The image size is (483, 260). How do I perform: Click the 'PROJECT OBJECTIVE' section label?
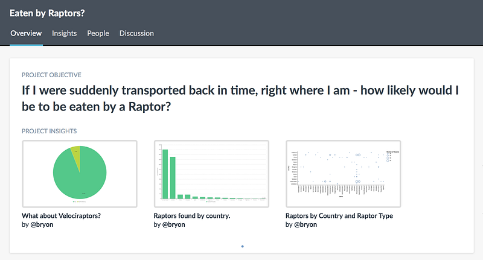tap(51, 75)
